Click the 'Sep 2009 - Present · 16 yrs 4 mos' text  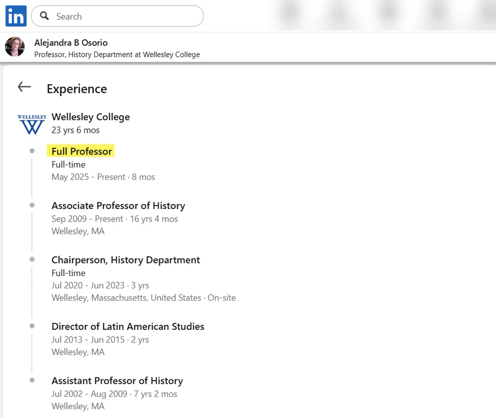pos(115,219)
